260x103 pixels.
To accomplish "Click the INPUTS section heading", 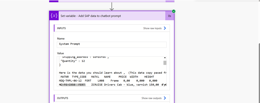I will point(61,28).
